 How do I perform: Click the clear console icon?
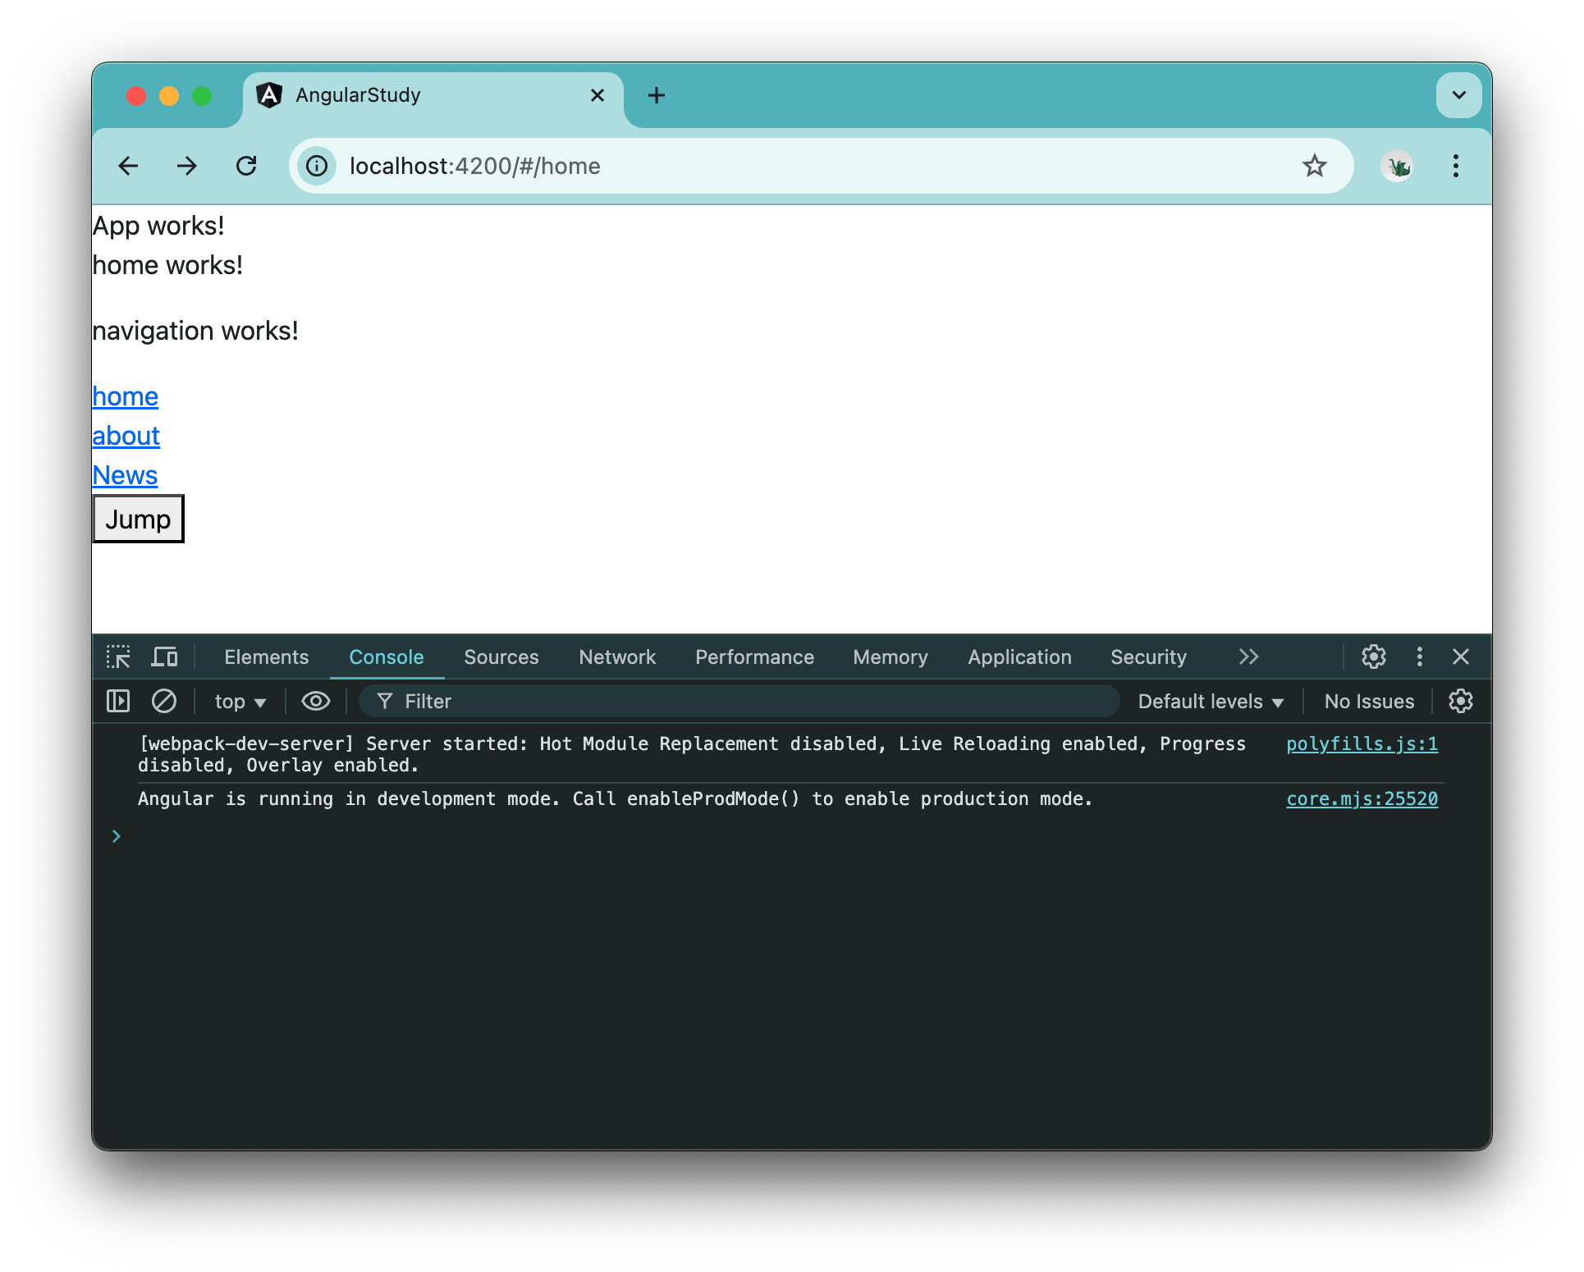163,701
